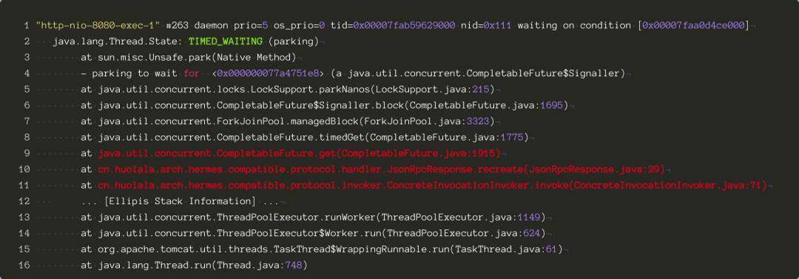Click "#263 daemon" text on first line
The height and width of the screenshot is (279, 799).
[x=198, y=25]
